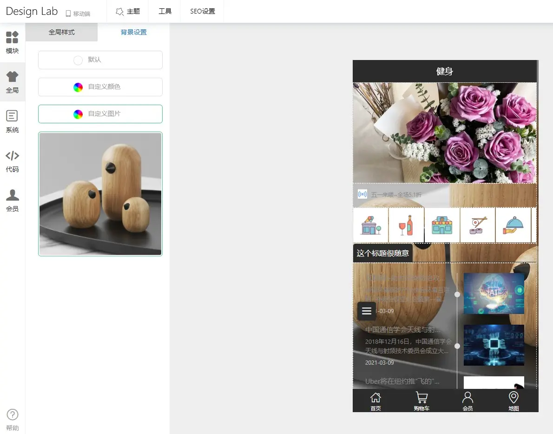Viewport: 553px width, 434px height.
Task: Open the 主题 theme menu
Action: pyautogui.click(x=128, y=11)
